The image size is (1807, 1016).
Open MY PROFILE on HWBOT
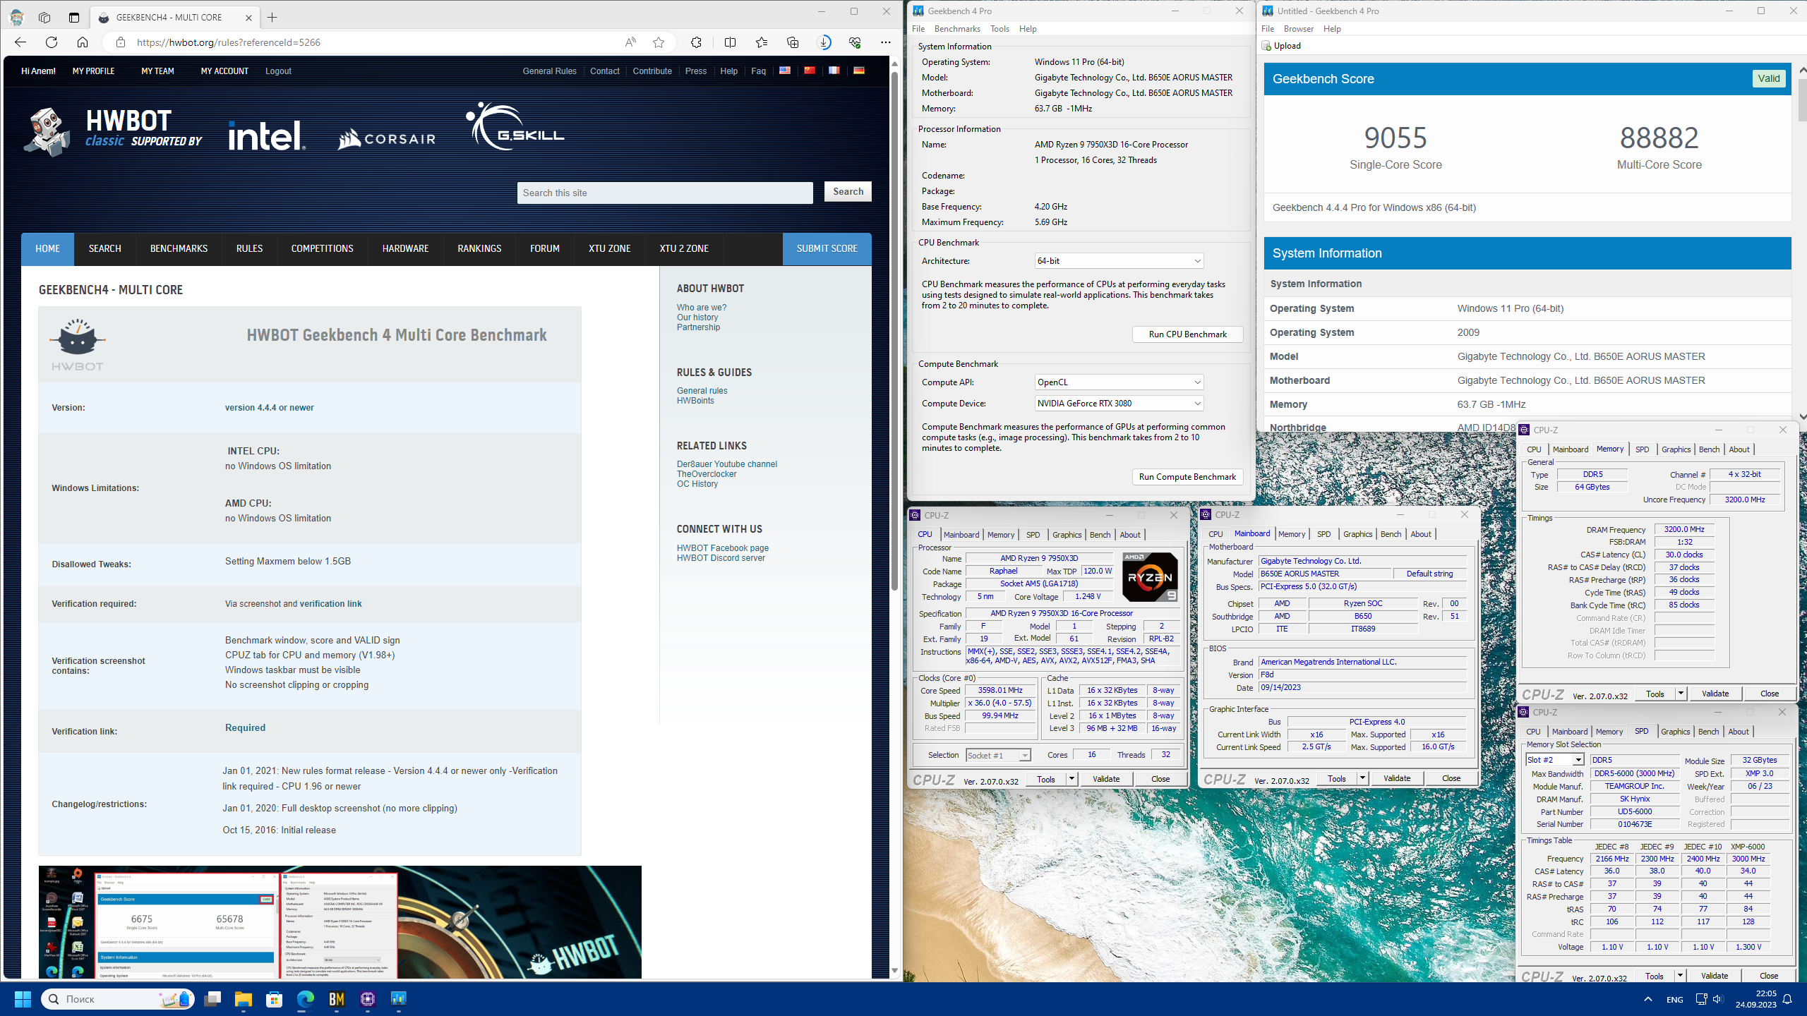coord(93,71)
